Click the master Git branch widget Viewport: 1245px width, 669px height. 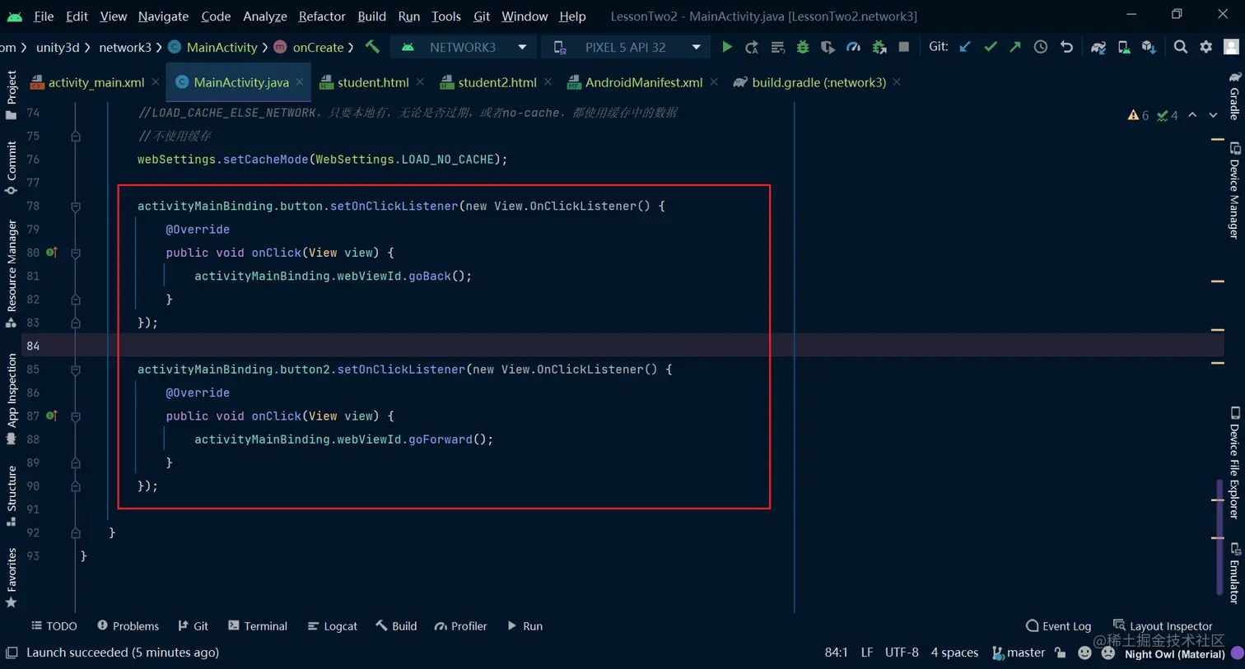click(1019, 653)
